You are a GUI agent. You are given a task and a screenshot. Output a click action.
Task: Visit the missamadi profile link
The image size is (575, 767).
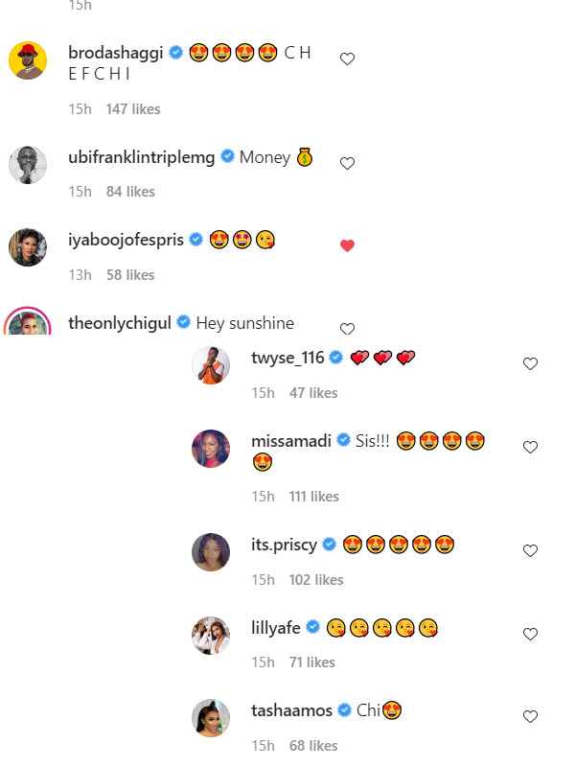291,441
